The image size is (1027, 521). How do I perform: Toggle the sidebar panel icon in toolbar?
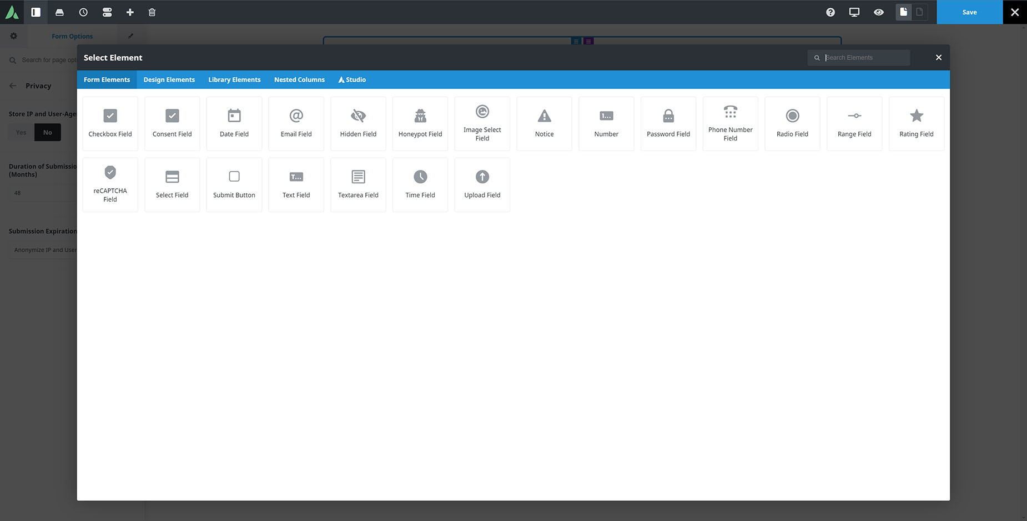tap(36, 12)
